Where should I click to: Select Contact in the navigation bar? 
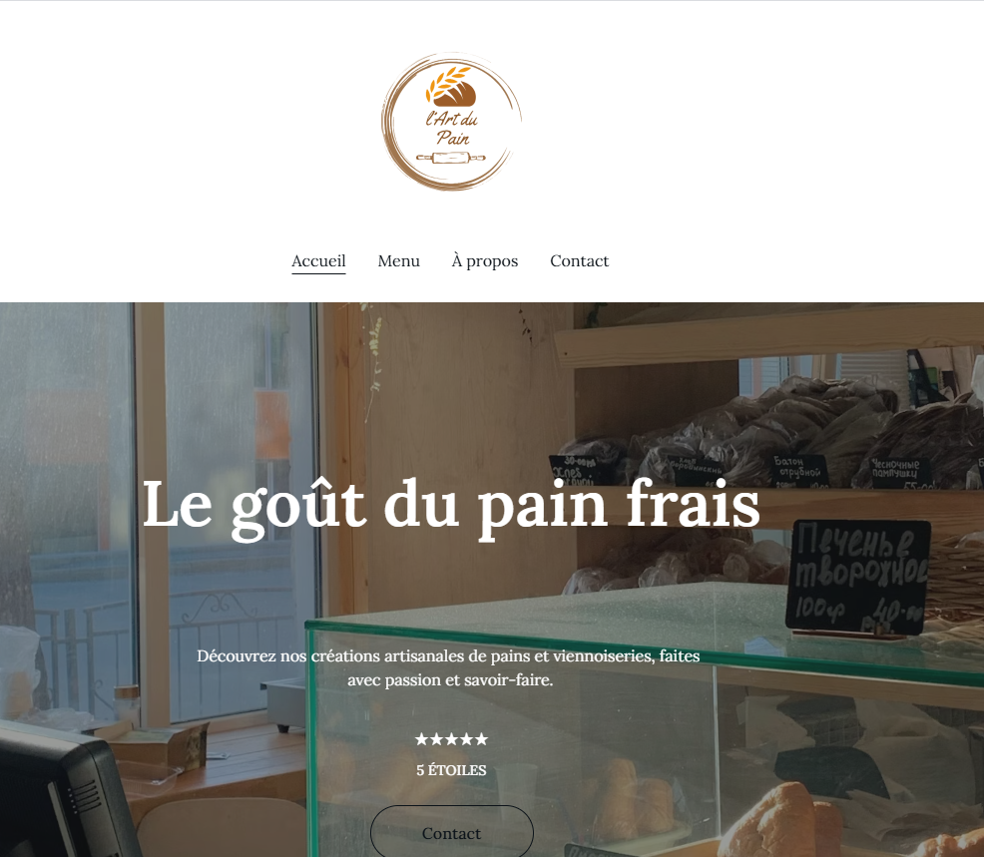point(579,261)
